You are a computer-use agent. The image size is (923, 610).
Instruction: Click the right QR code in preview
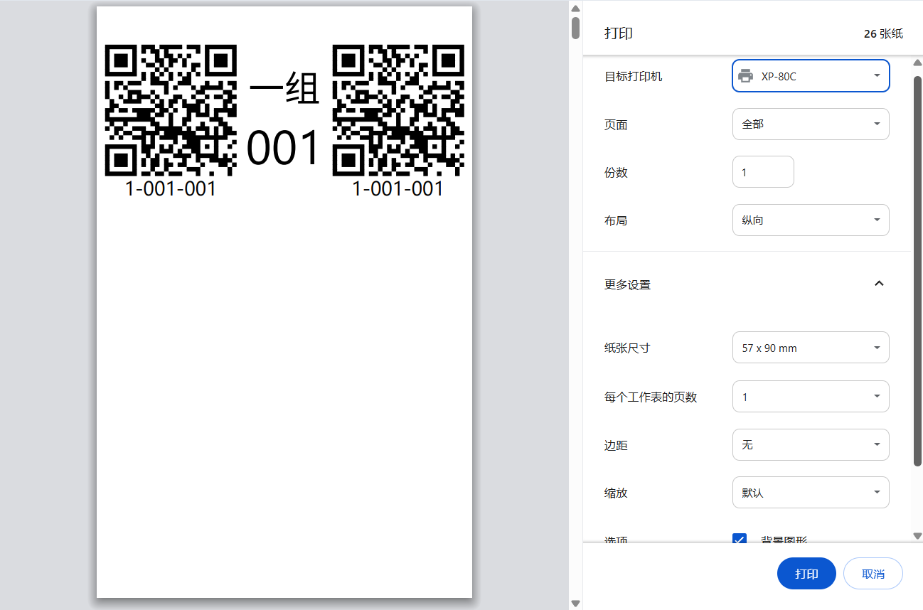(398, 110)
